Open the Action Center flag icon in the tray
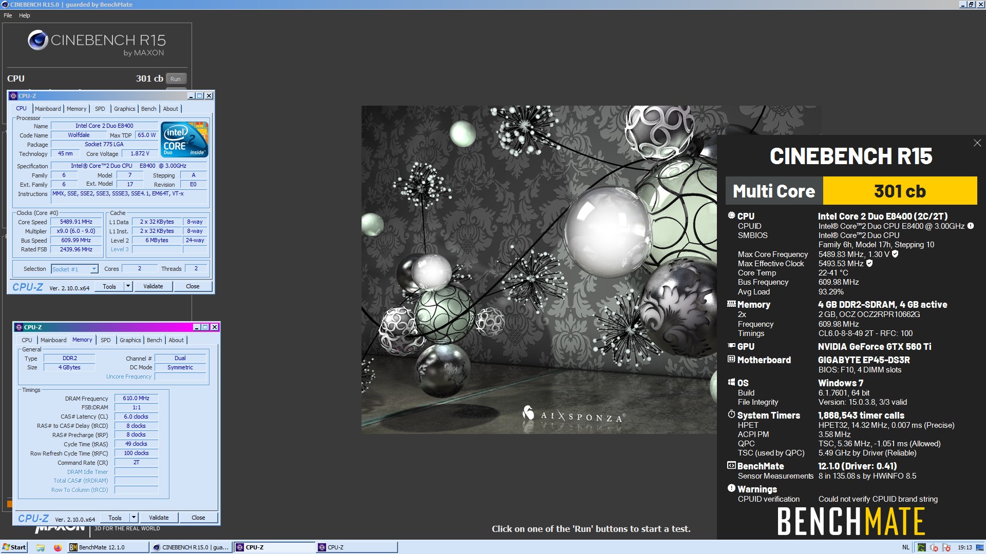 946,547
